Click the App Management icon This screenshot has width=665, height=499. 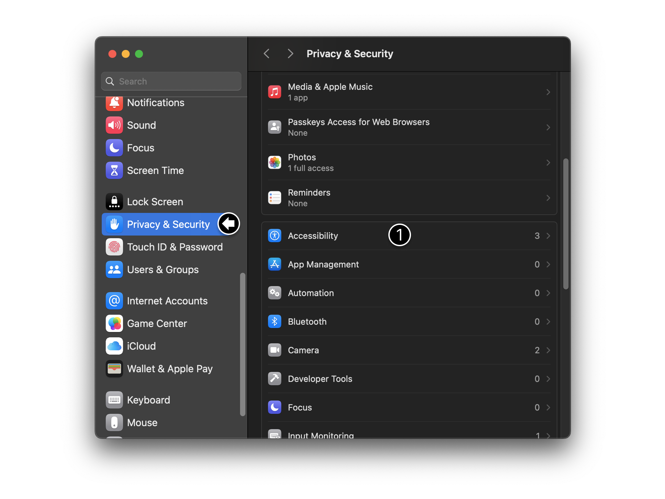click(x=275, y=264)
